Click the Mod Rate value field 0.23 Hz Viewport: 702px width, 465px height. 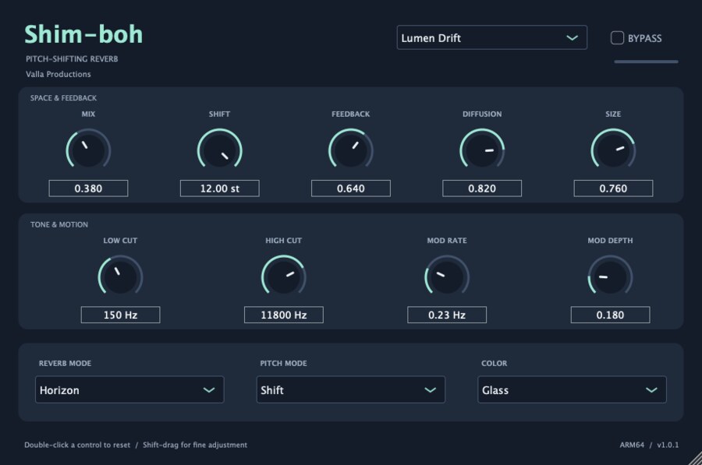(447, 315)
